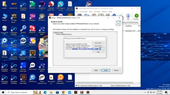This screenshot has width=170, height=95.
Task: Launch the TFMMain Samsung TFM shortcut
Action: (x=32, y=17)
